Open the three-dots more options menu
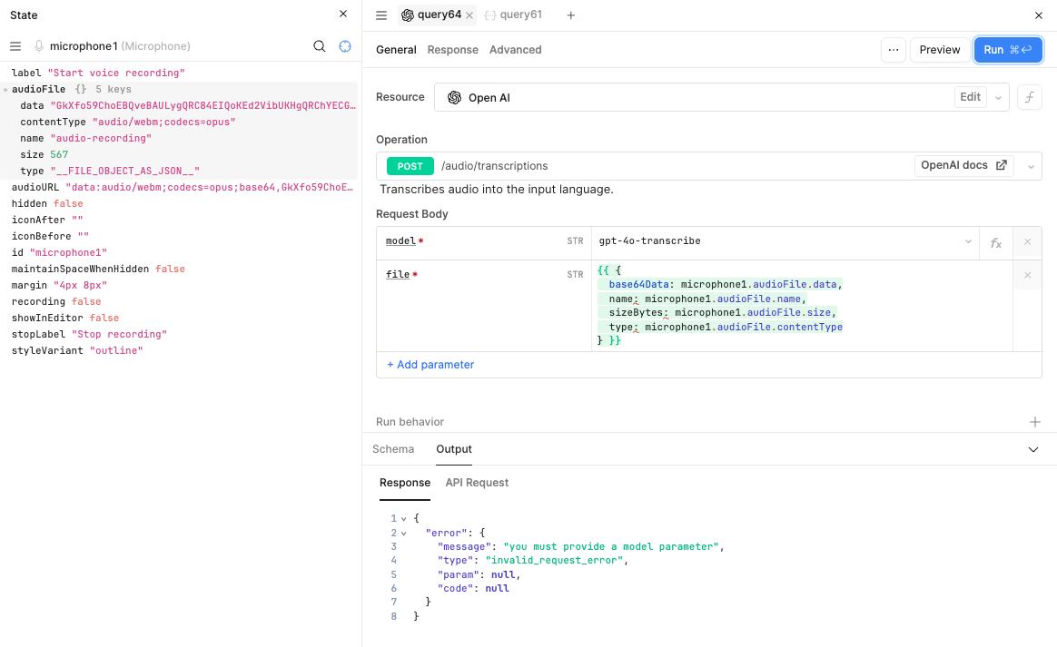The height and width of the screenshot is (647, 1057). 894,50
